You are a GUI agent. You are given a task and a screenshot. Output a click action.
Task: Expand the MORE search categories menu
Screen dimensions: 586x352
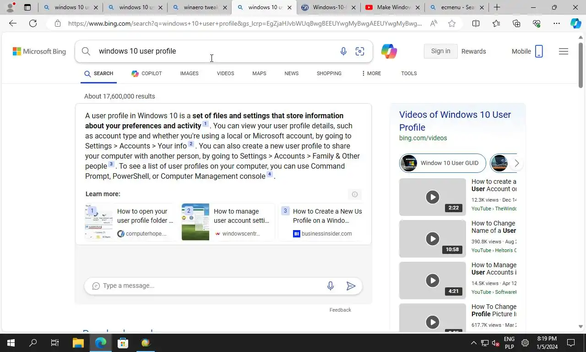click(371, 73)
